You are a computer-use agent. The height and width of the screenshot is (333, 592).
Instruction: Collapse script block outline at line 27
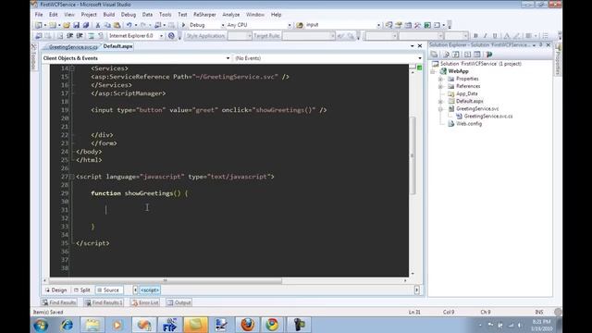pos(72,177)
